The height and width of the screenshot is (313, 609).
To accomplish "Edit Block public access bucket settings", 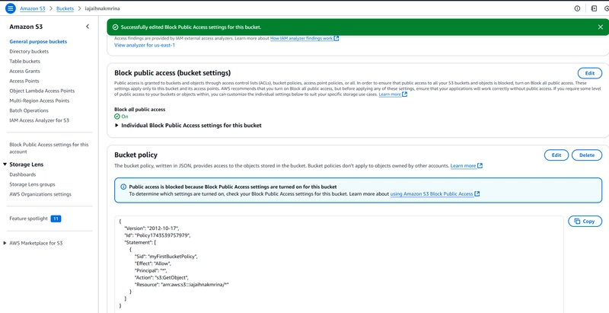I will point(589,73).
